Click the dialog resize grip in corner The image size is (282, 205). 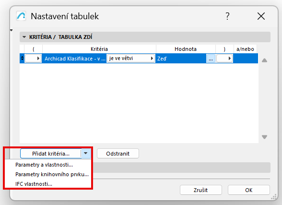click(x=273, y=197)
